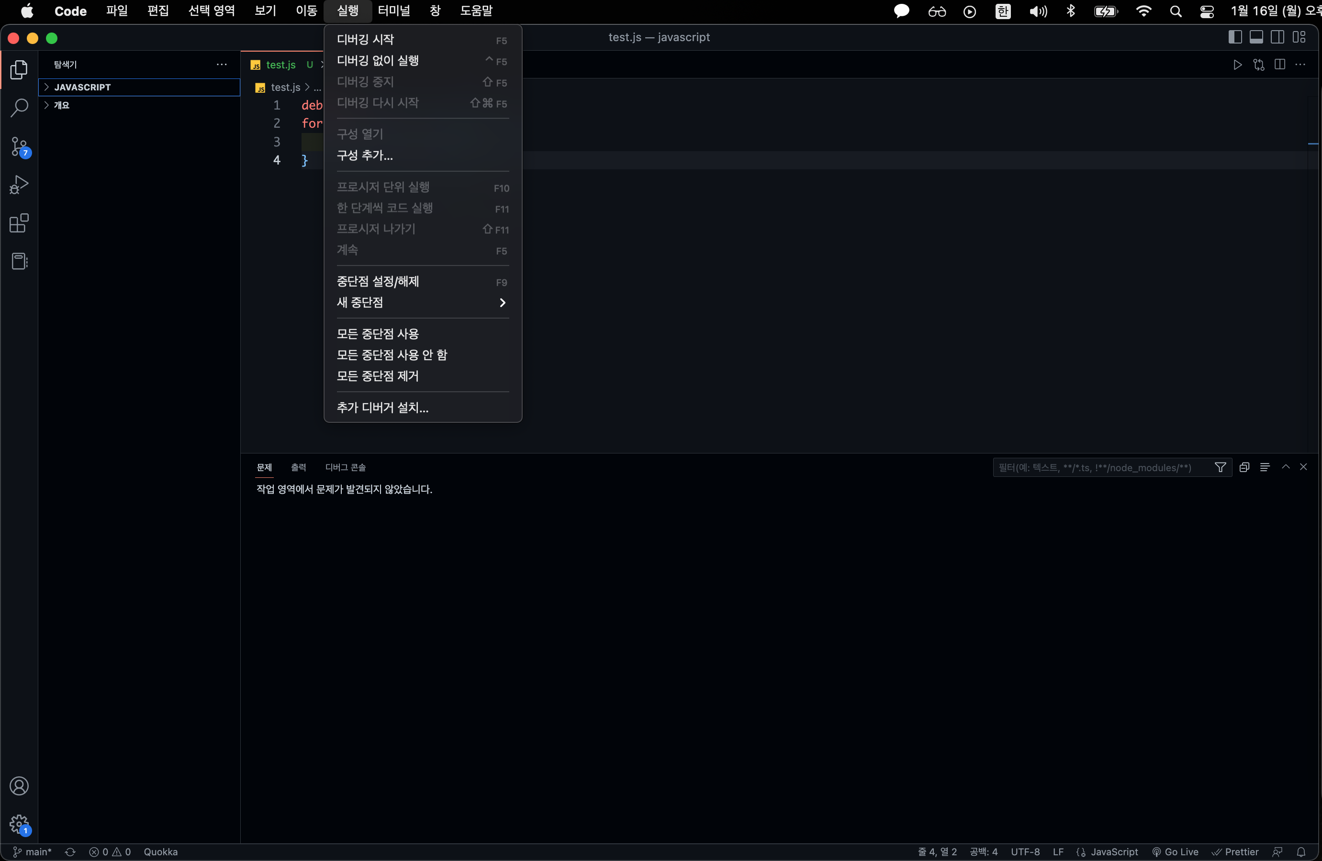1322x861 pixels.
Task: Expand the JAVASCRIPT folder in Explorer
Action: click(139, 87)
